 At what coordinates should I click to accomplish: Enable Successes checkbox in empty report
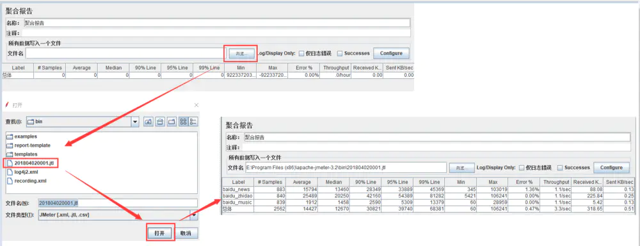340,53
